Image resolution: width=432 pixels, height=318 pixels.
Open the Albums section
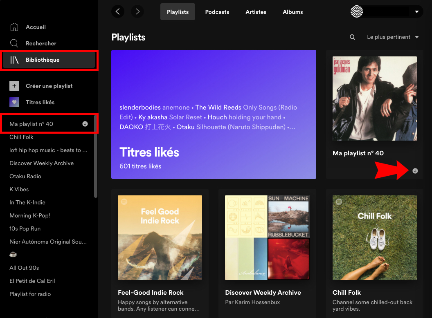coord(292,12)
